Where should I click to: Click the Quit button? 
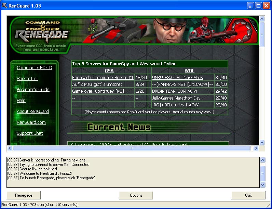tap(248, 195)
